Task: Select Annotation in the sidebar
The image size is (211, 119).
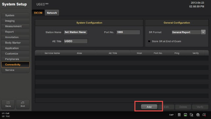Action: tap(15, 37)
